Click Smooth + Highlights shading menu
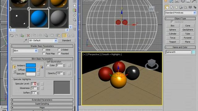Screen dimensions: 198x111 click(111, 54)
